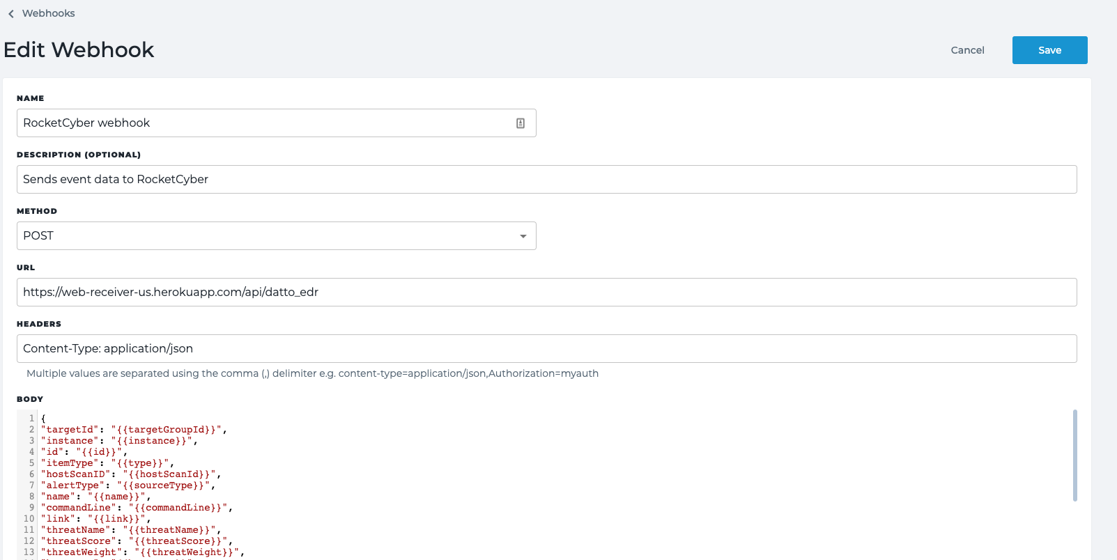Screen dimensions: 1117x560
Task: Focus the Name field containing RocketCyber webhook
Action: click(x=265, y=123)
